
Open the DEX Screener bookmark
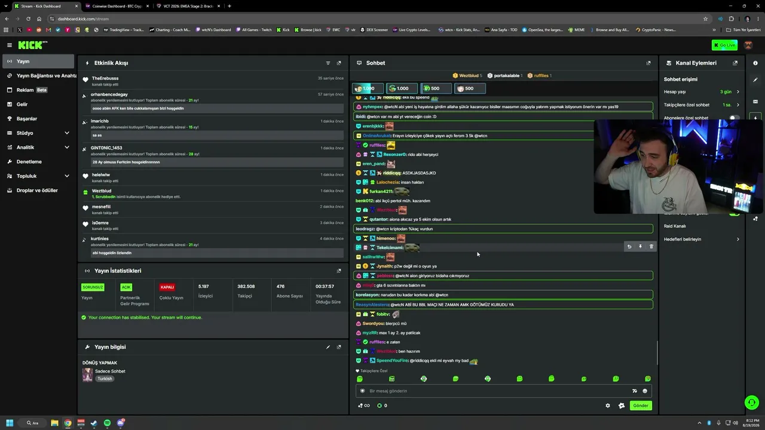tap(374, 30)
